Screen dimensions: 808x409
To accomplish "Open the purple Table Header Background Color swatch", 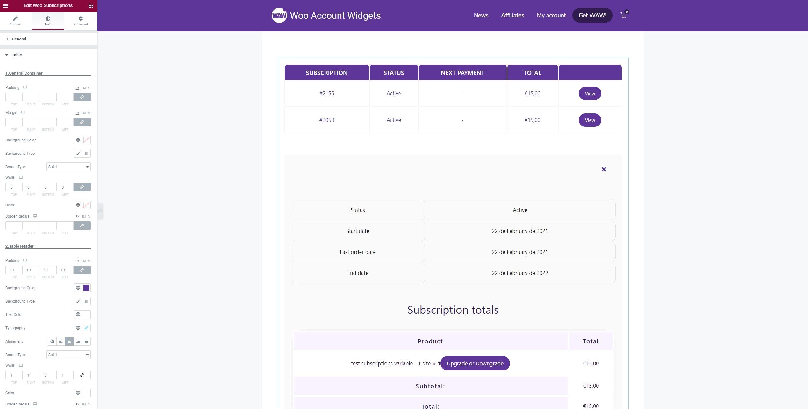I will (x=86, y=288).
